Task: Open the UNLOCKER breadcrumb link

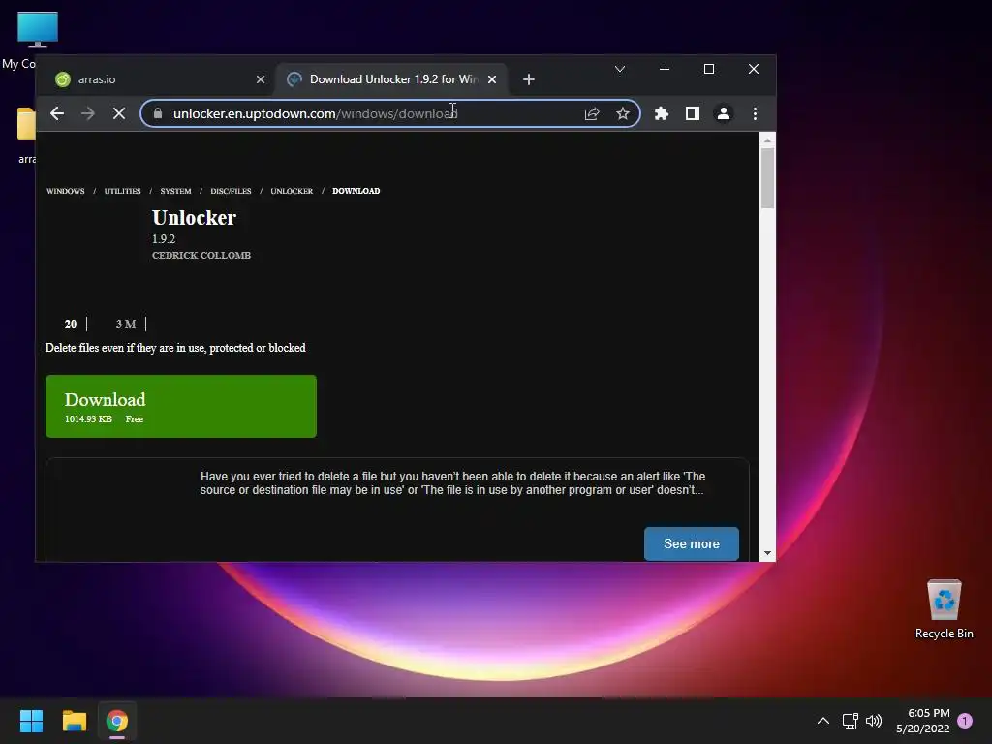Action: 292,191
